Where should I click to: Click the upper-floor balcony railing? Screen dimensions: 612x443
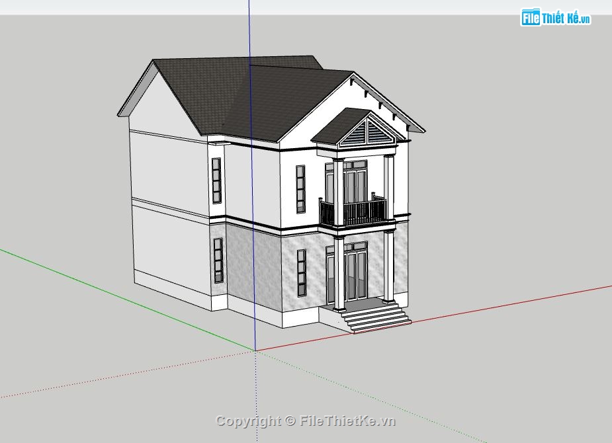(353, 212)
